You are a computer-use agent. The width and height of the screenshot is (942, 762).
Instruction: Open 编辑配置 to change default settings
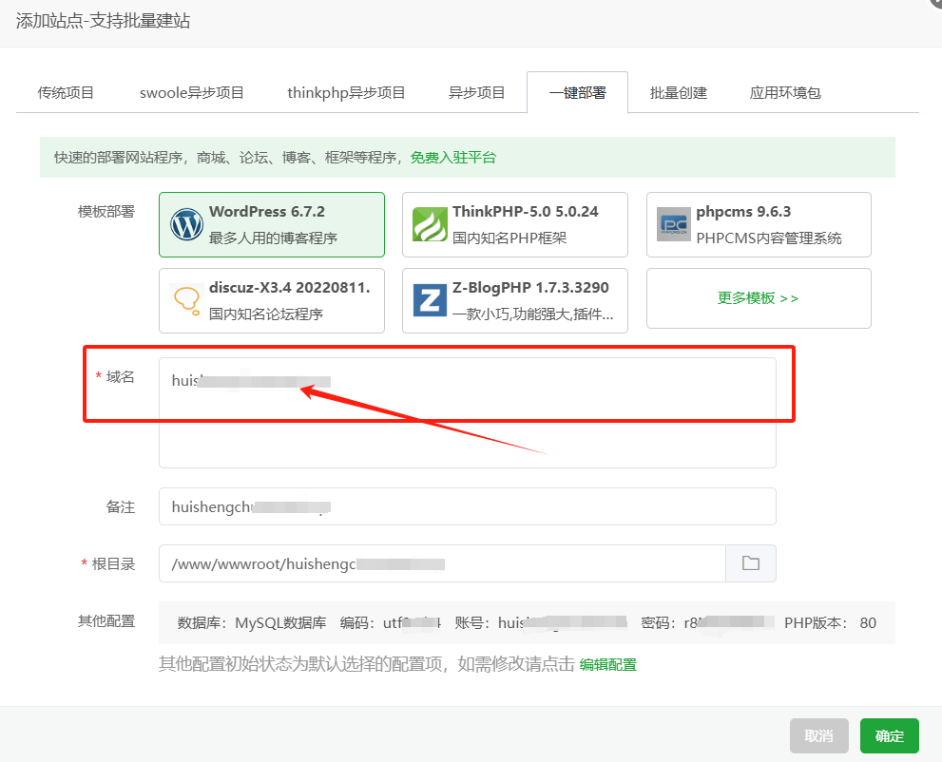tap(607, 664)
